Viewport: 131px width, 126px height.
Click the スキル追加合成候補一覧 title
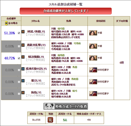pyautogui.click(x=65, y=4)
